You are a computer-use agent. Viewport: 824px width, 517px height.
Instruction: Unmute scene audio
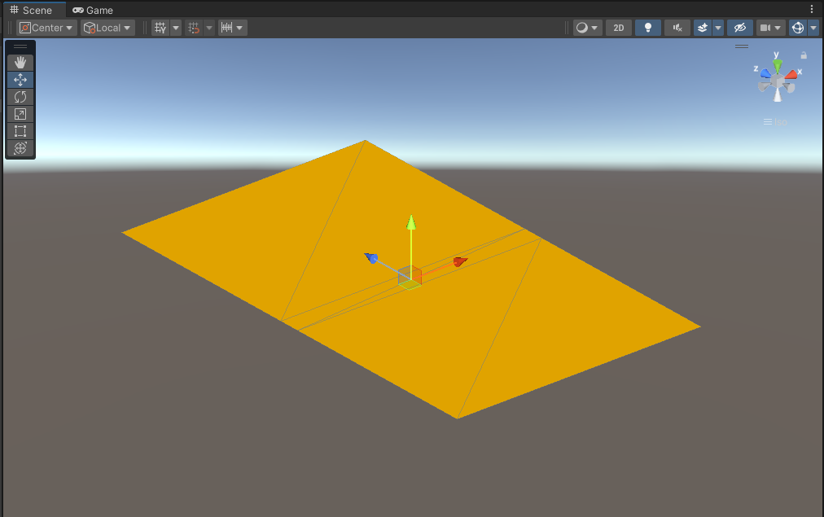click(x=677, y=27)
